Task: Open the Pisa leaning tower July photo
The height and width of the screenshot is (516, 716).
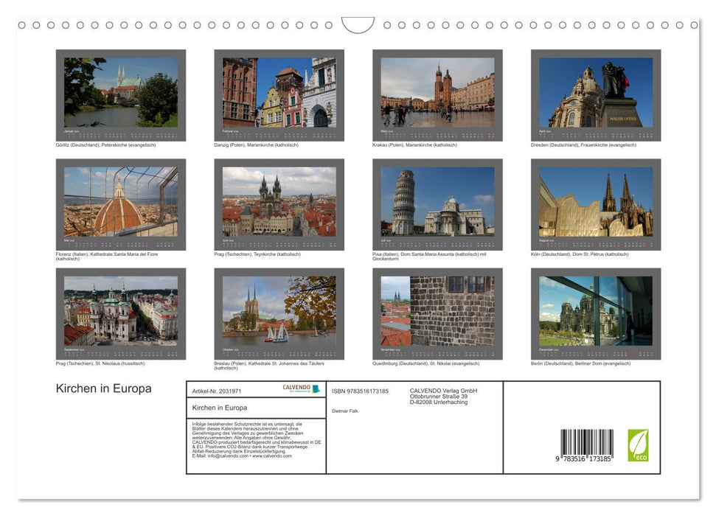Action: point(437,203)
